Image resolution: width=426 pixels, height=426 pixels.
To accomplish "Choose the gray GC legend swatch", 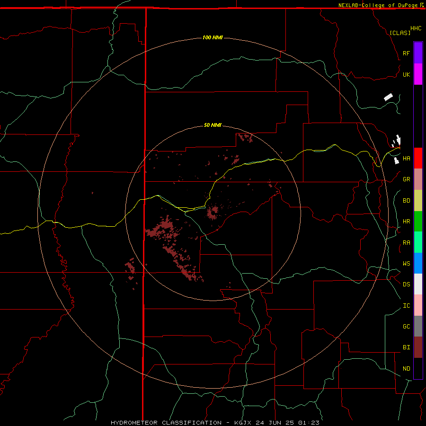I will [x=418, y=326].
